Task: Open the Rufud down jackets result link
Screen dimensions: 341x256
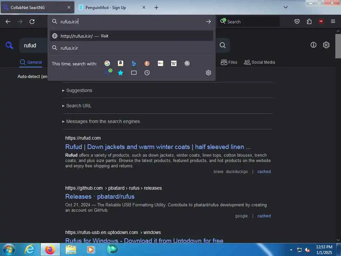Action: (x=158, y=147)
